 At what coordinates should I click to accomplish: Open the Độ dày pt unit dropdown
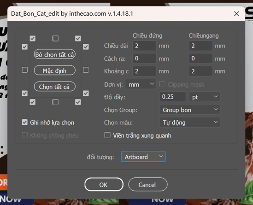pyautogui.click(x=204, y=97)
